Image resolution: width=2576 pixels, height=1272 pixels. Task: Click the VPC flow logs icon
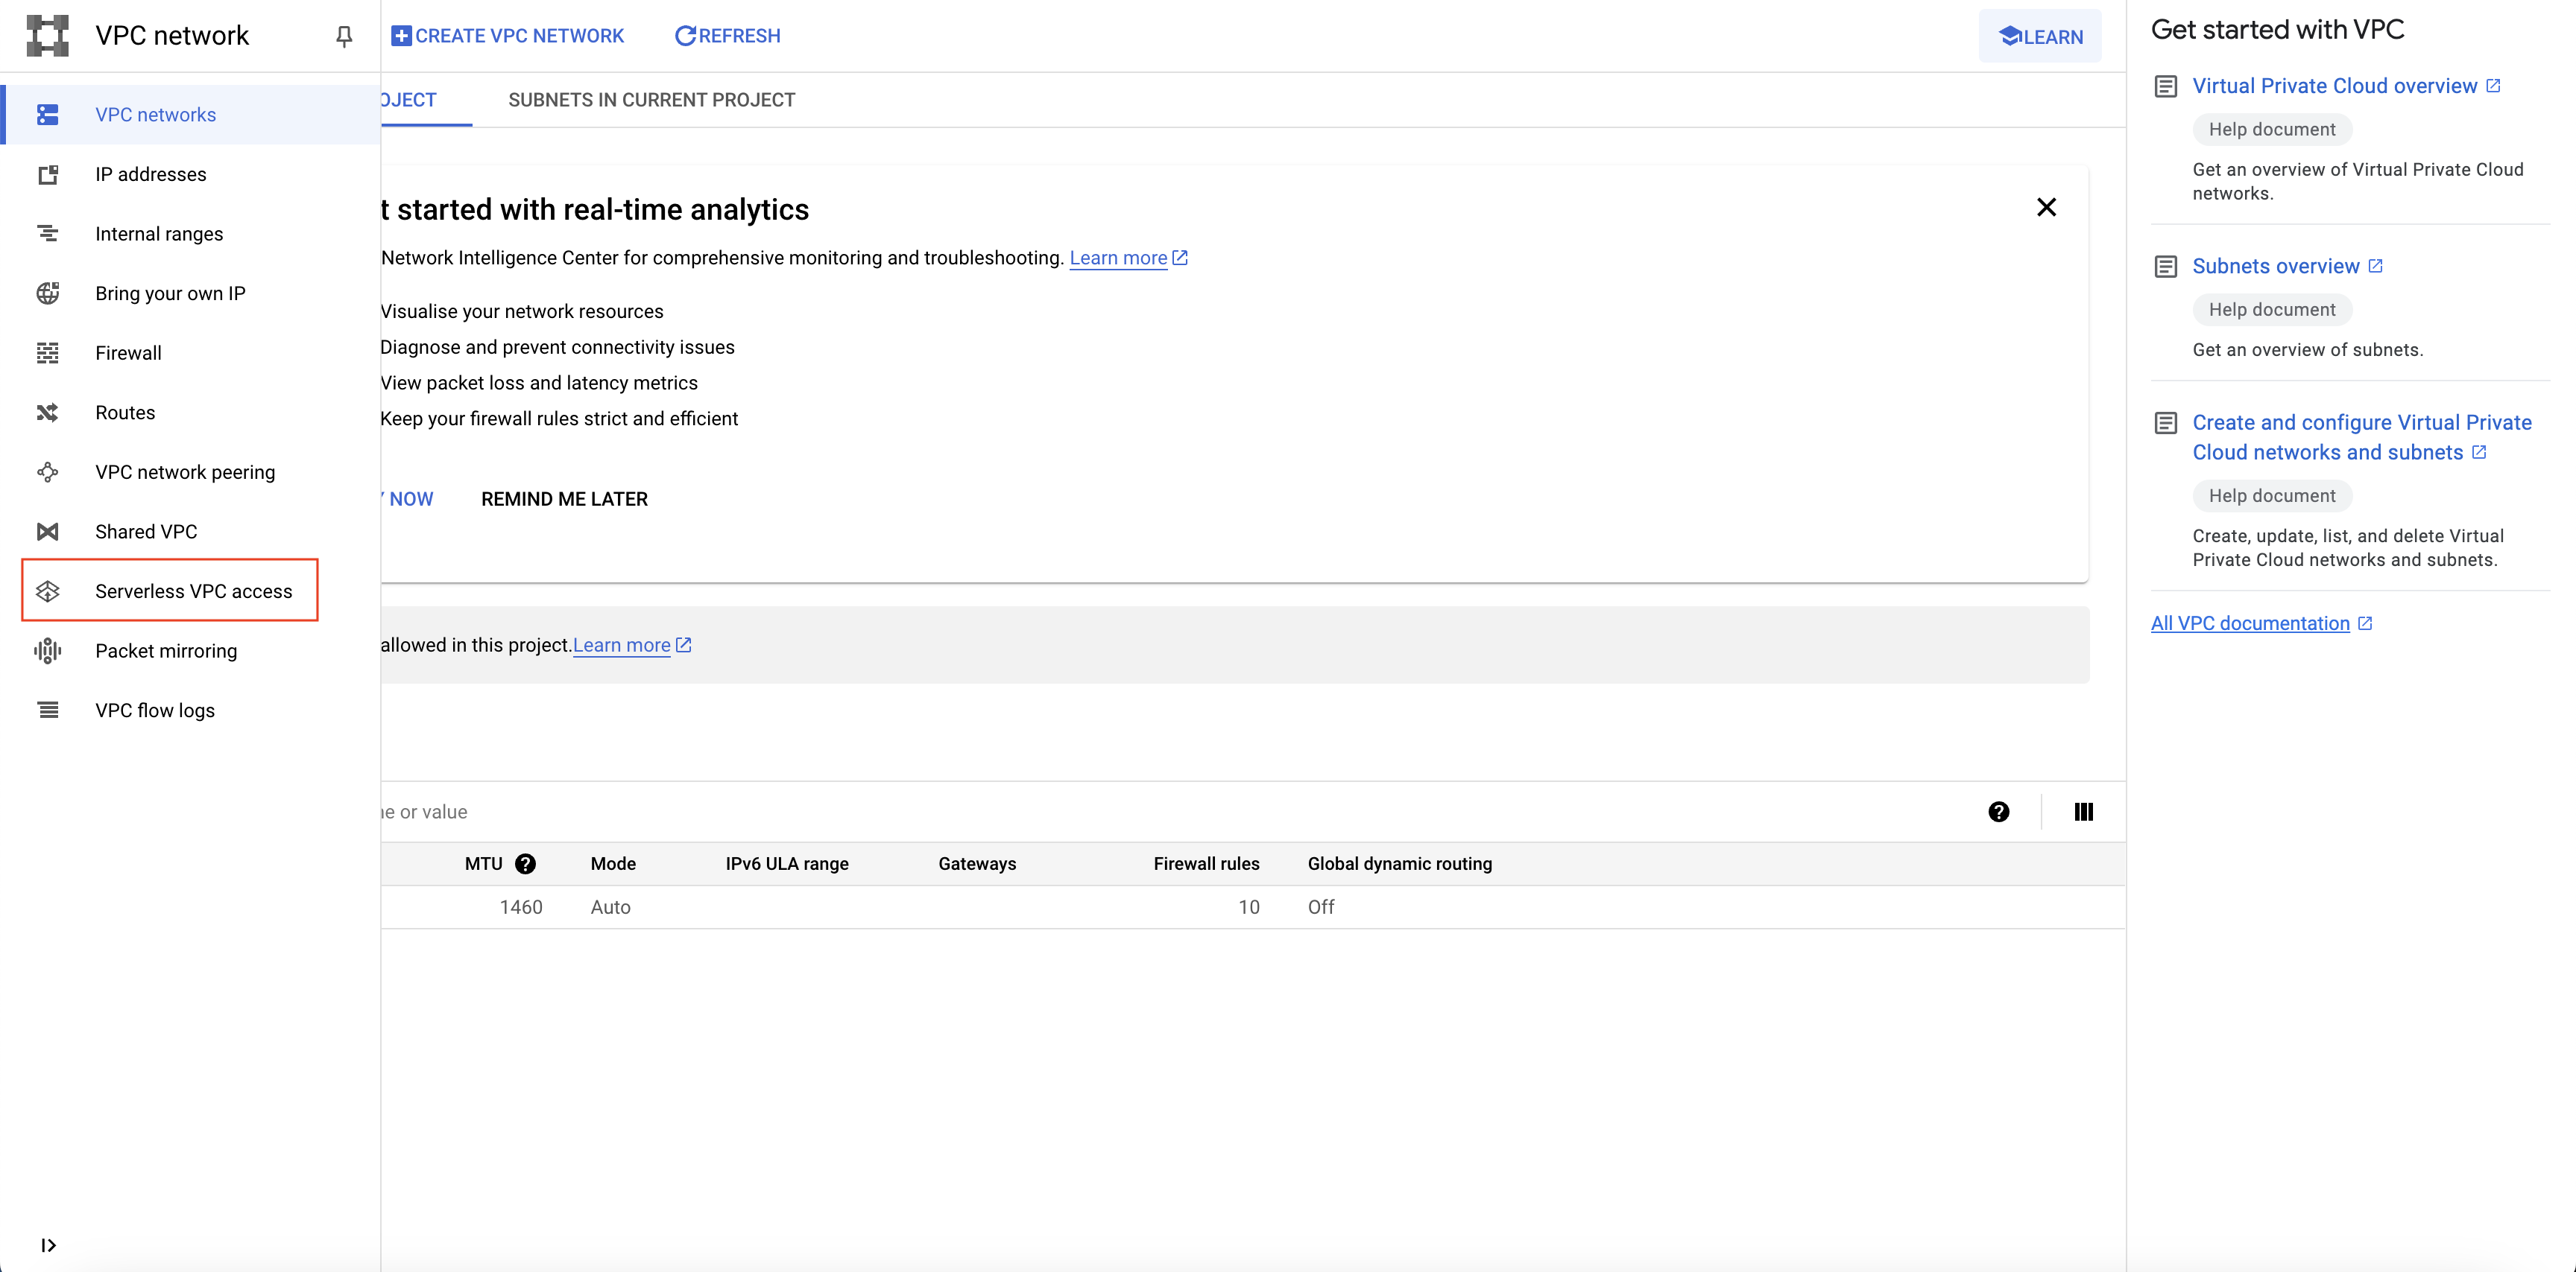click(47, 710)
